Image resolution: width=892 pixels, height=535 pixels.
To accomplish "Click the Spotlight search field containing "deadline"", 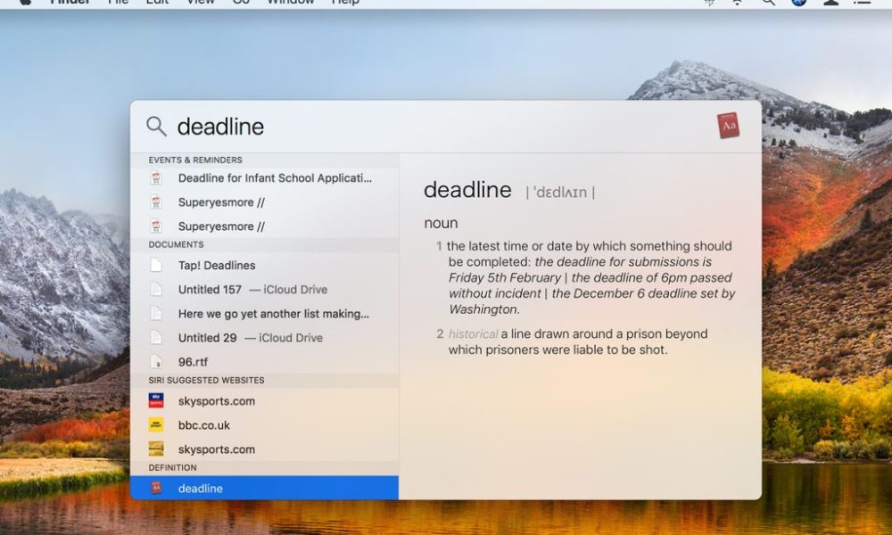I will (446, 127).
